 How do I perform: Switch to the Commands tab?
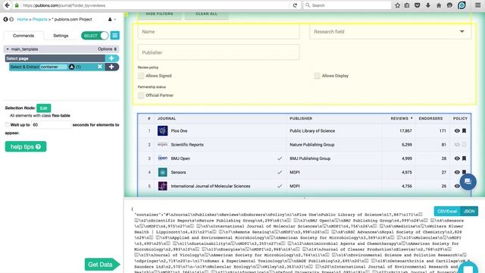pyautogui.click(x=23, y=36)
